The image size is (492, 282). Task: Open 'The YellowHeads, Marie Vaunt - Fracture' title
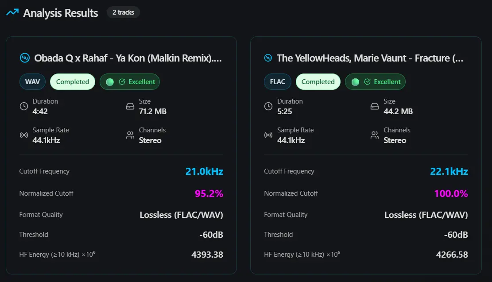coord(370,58)
